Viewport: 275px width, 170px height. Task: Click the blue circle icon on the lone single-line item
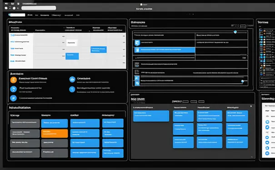(x=13, y=98)
